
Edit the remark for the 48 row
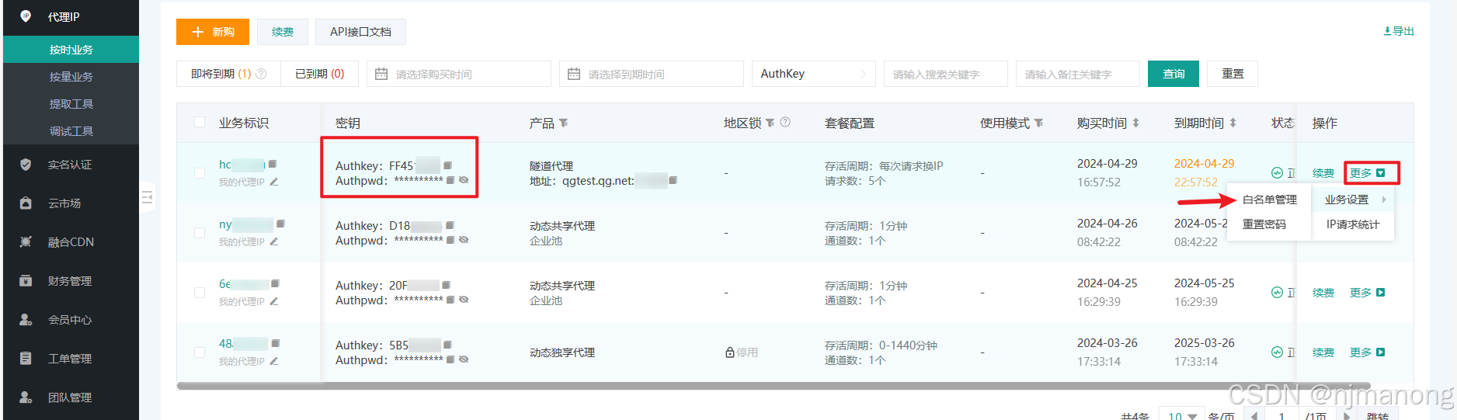coord(273,362)
